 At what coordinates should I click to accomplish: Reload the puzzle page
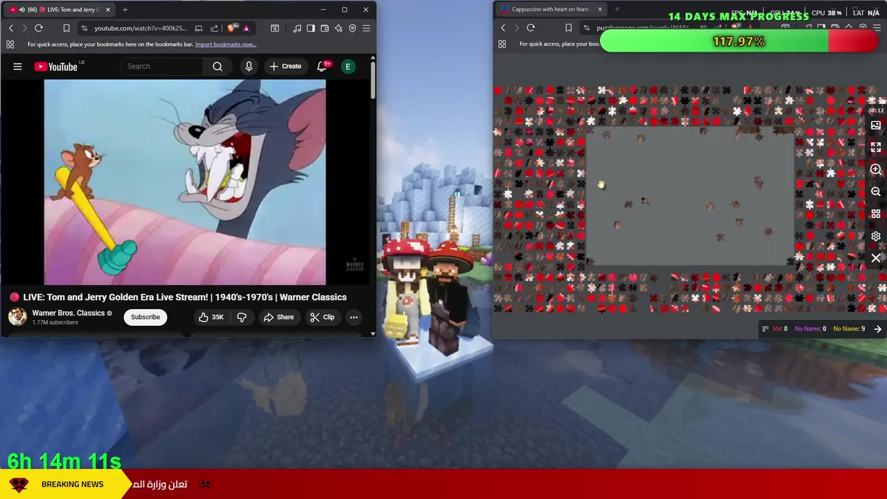click(x=531, y=28)
